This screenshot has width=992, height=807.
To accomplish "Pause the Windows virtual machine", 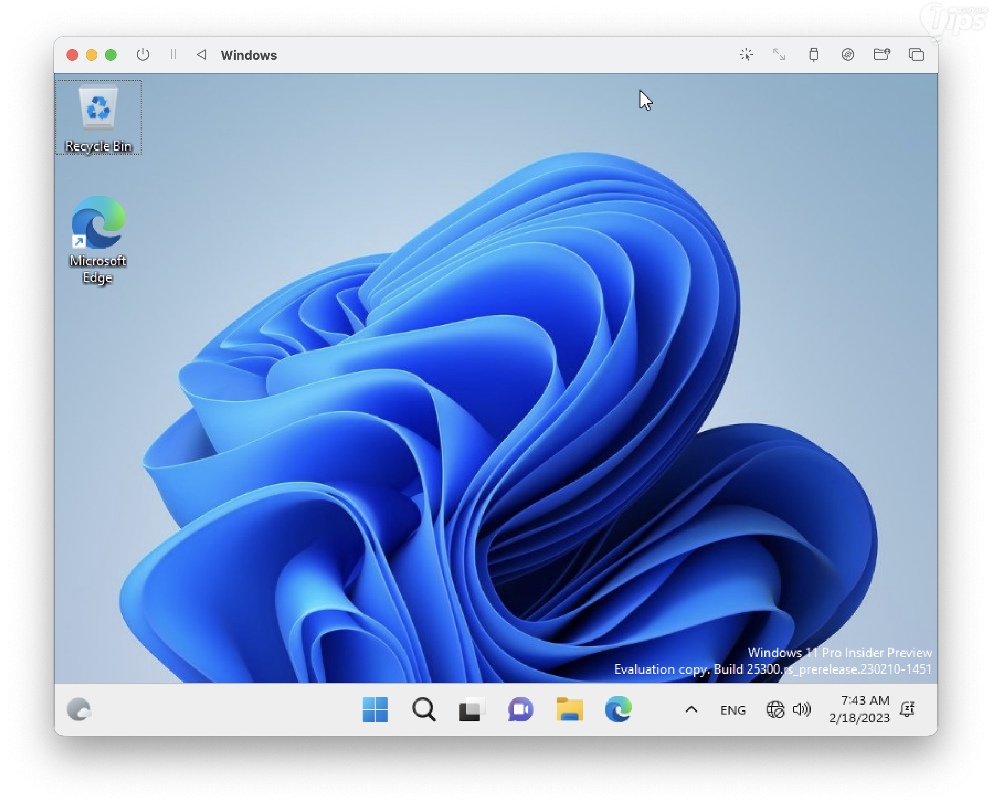I will (x=173, y=55).
